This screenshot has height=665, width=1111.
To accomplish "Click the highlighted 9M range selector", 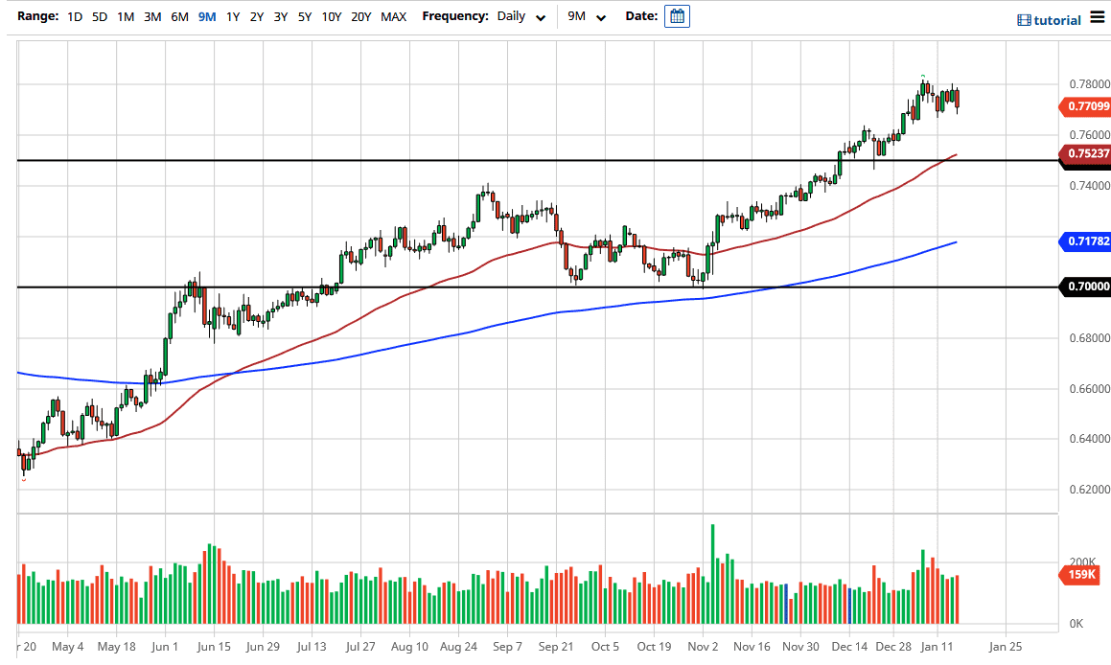I will tap(205, 16).
